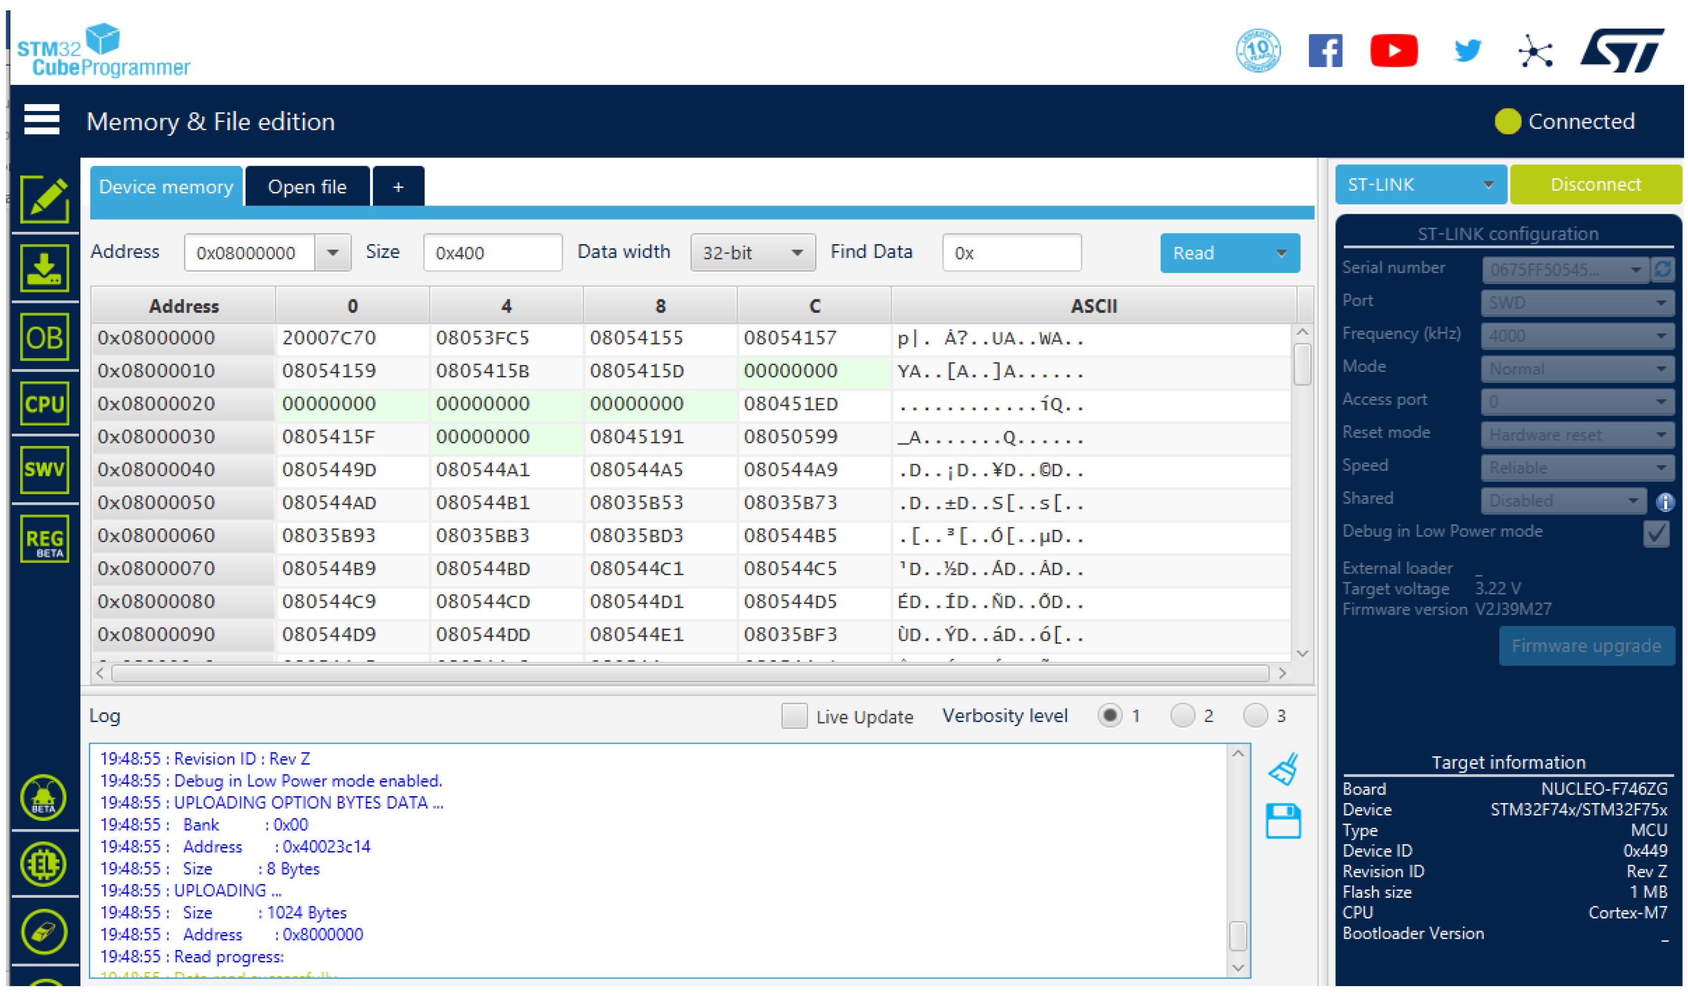This screenshot has width=1688, height=994.
Task: Click the save log floppy icon
Action: (1284, 822)
